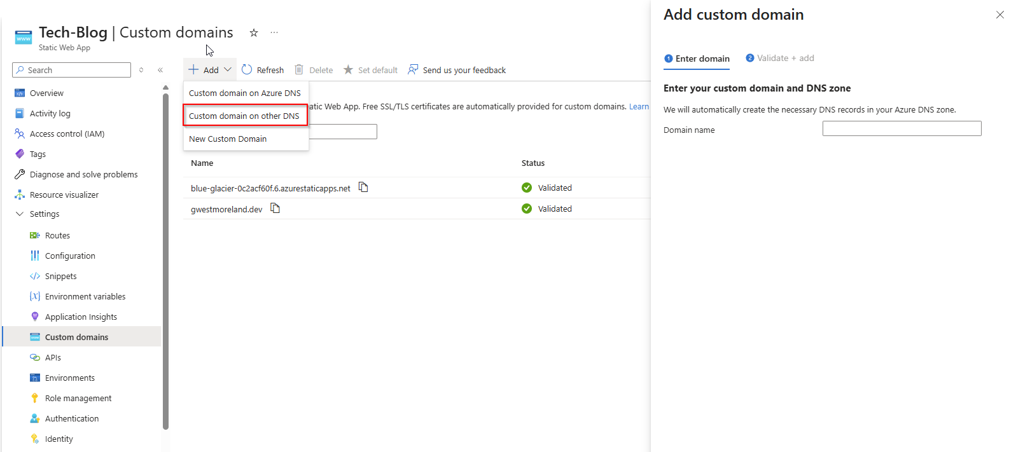Open Snippets under Settings
Viewport: 1023px width, 452px height.
pyautogui.click(x=60, y=276)
